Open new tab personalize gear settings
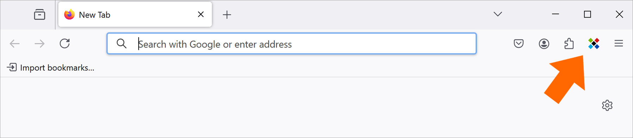This screenshot has width=633, height=138. (x=607, y=105)
